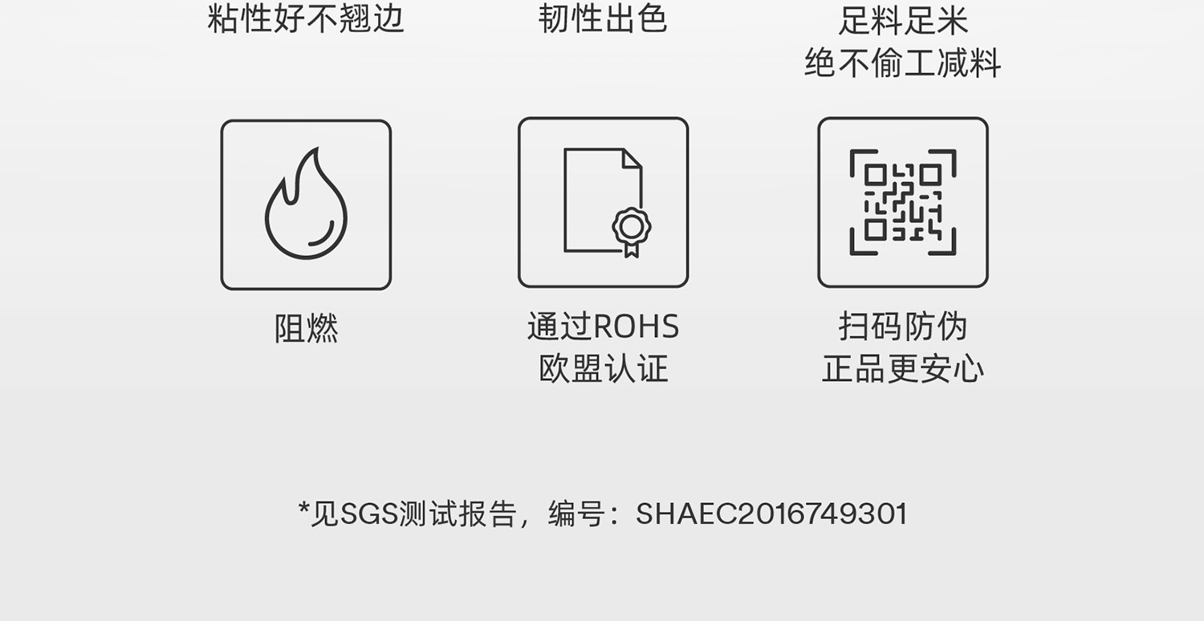Viewport: 1204px width, 621px height.
Task: Click the 通过ROHS text line
Action: [603, 327]
